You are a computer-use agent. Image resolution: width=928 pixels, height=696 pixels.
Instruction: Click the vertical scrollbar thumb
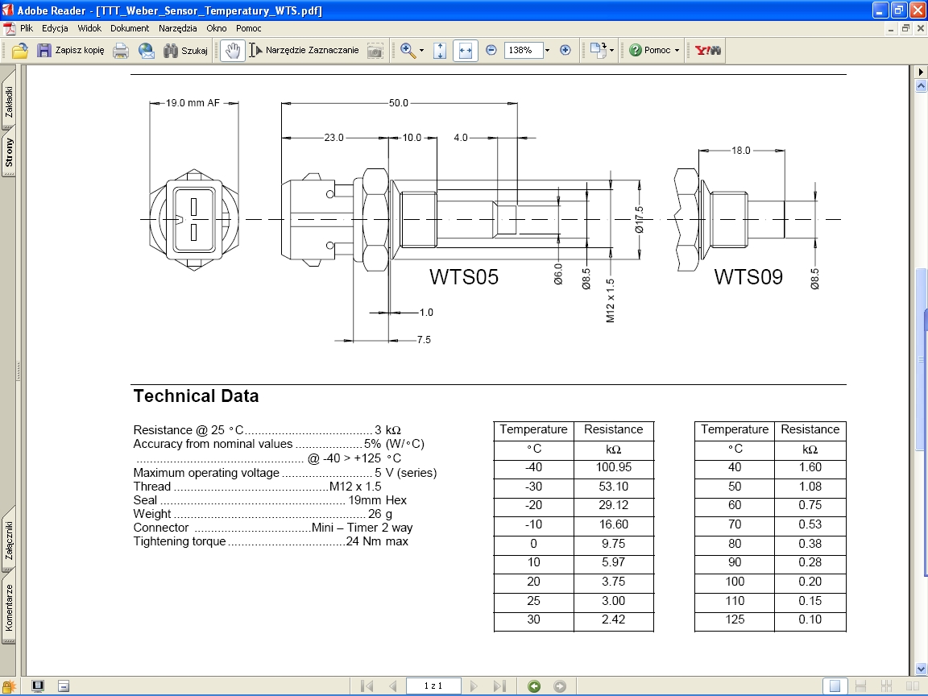921,360
